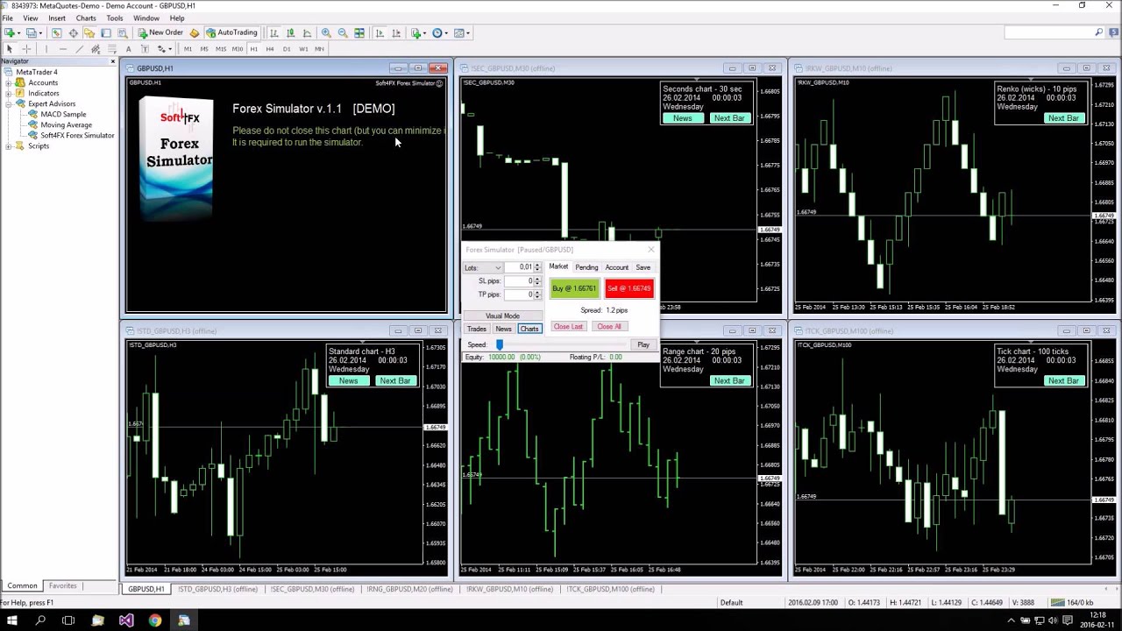Viewport: 1122px width, 631px height.
Task: Expand the Accounts tree node
Action: click(8, 82)
